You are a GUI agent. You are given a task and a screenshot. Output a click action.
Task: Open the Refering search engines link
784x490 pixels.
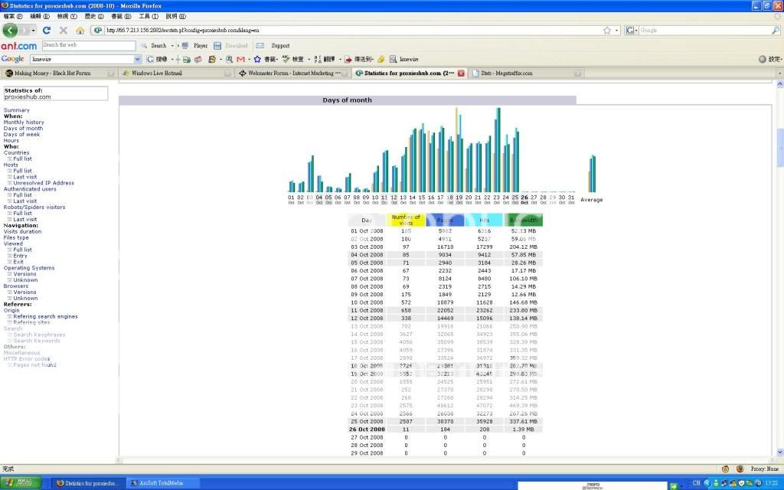pos(45,316)
